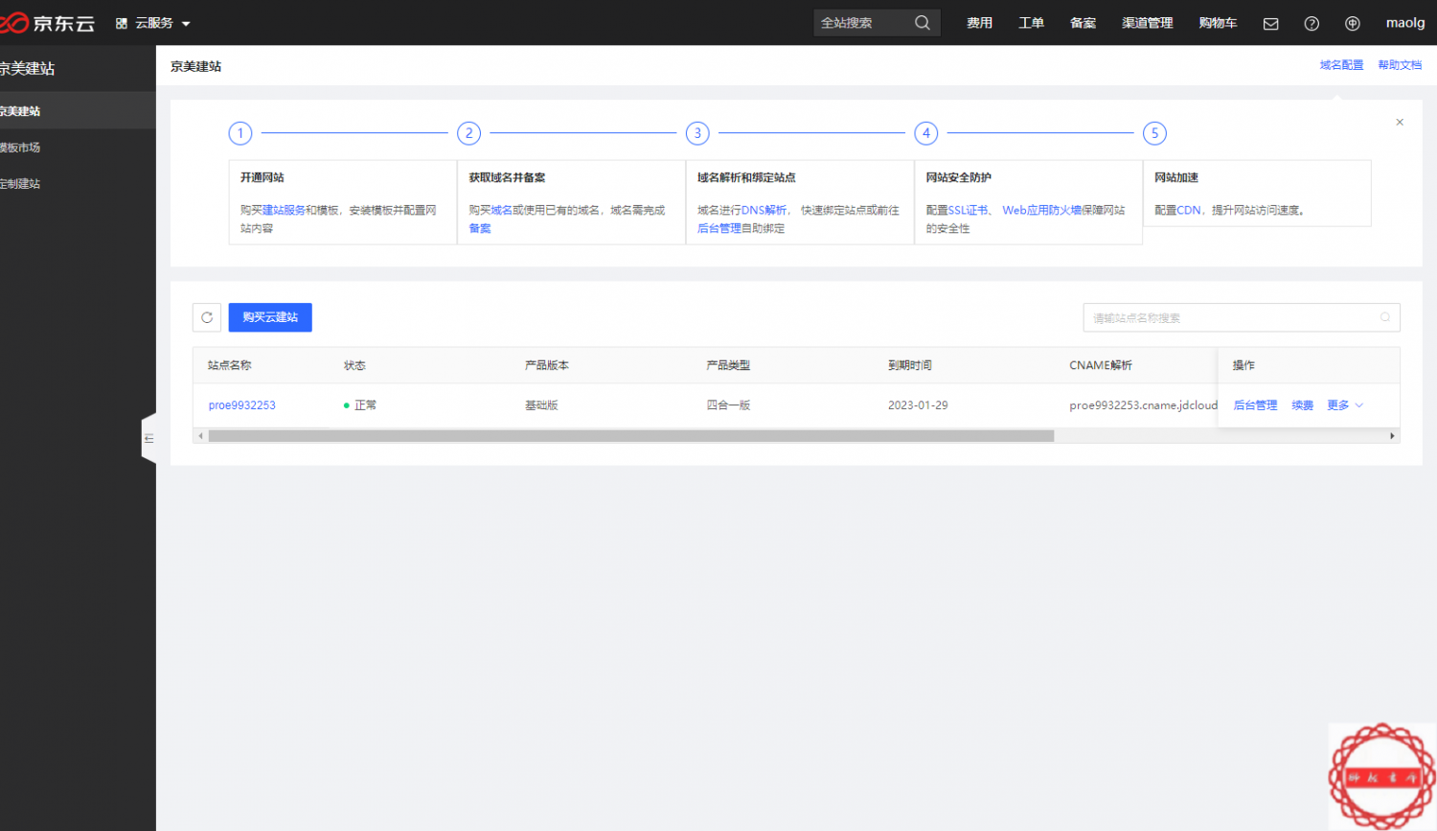Open the 费用 menu in the top bar
The height and width of the screenshot is (831, 1437).
(979, 23)
